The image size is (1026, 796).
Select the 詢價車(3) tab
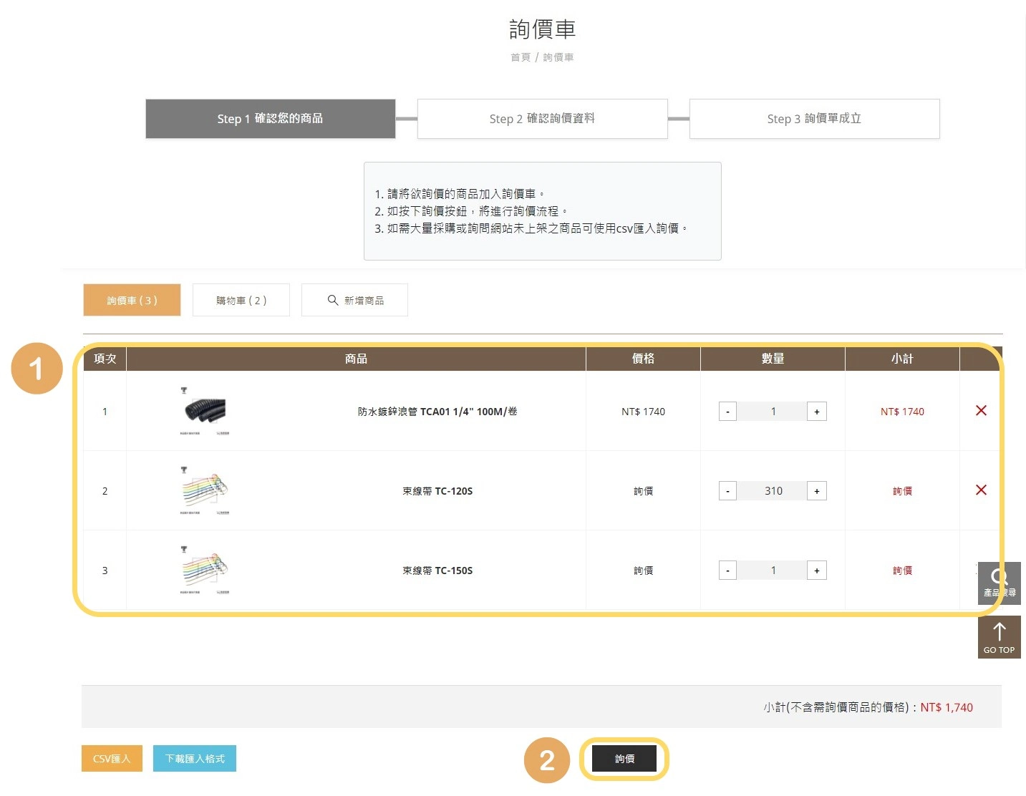pos(132,300)
